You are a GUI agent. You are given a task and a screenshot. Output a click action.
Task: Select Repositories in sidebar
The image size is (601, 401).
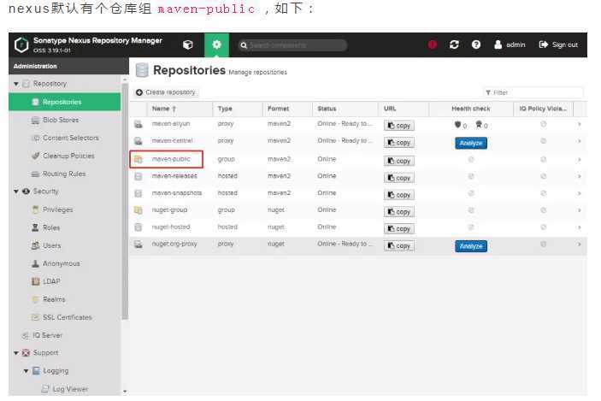tap(64, 102)
